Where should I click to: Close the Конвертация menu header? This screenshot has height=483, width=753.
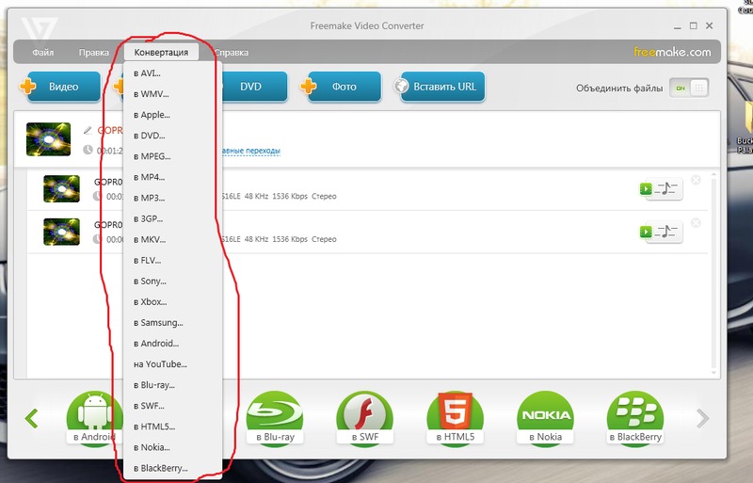(161, 53)
